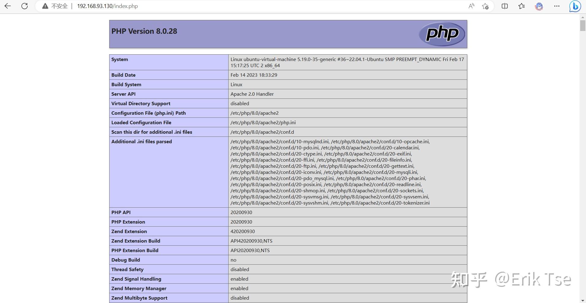The height and width of the screenshot is (303, 586).
Task: Open the Favorites list icon
Action: coord(522,6)
